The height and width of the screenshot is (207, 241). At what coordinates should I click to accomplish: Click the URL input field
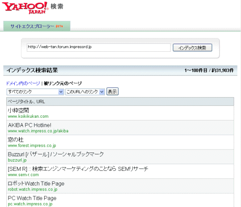pos(99,47)
